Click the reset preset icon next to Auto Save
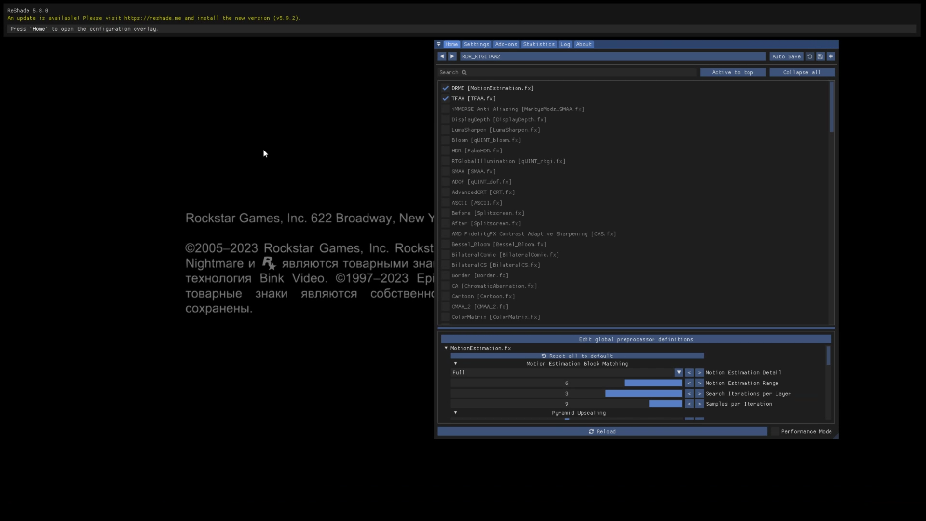Screen dimensions: 926x521 tap(810, 56)
